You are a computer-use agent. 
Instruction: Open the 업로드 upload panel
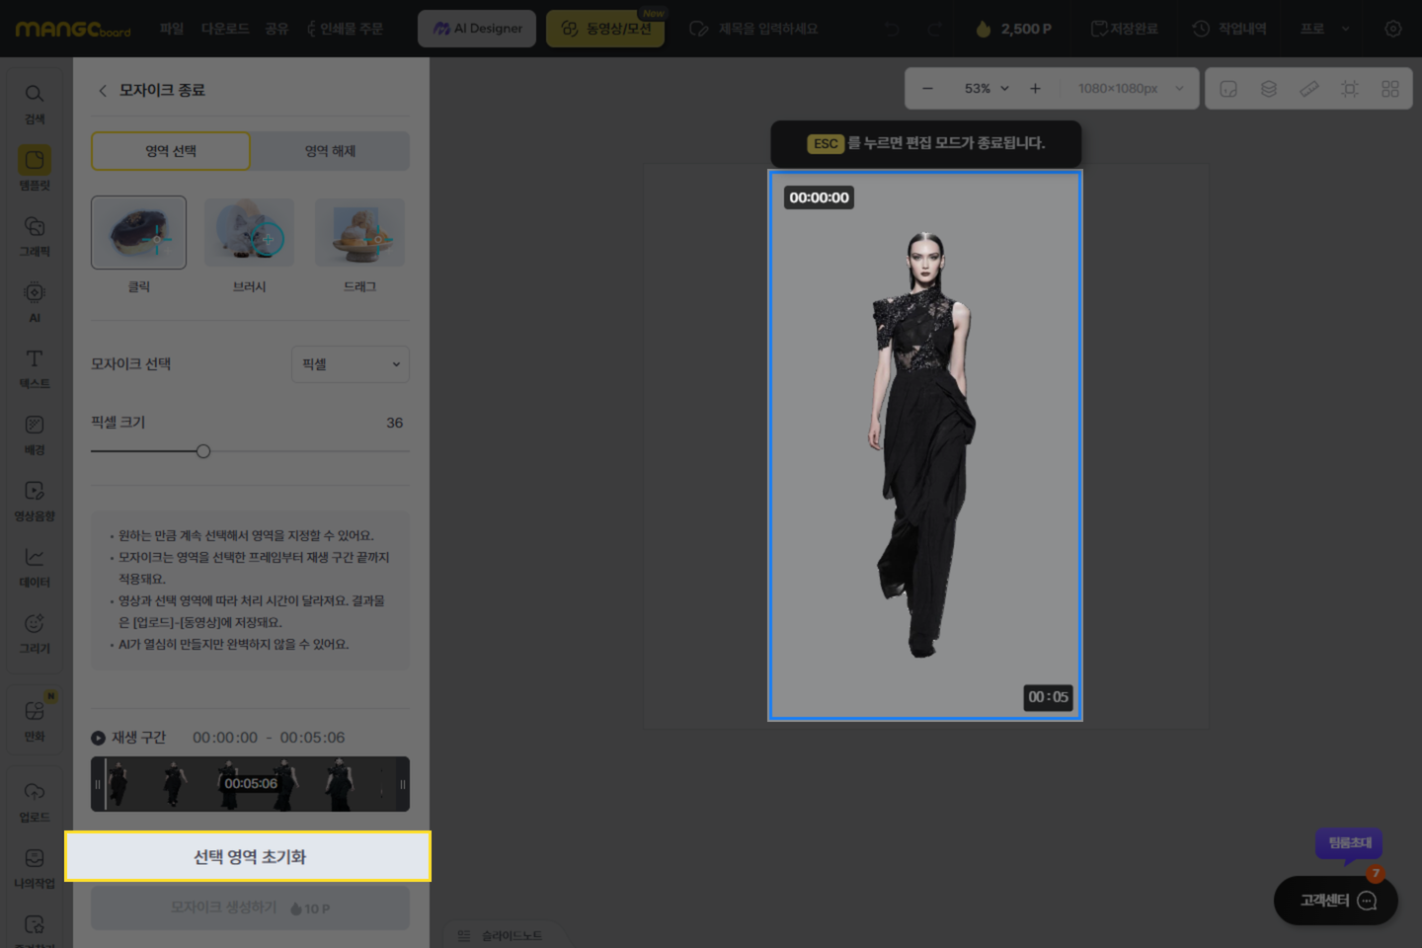tap(35, 802)
